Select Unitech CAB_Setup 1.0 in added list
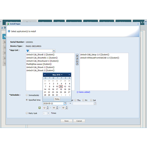147x147 pixels. (x=95, y=55)
